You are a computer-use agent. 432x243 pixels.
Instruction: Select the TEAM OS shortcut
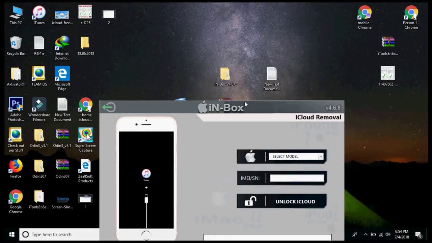tap(39, 76)
